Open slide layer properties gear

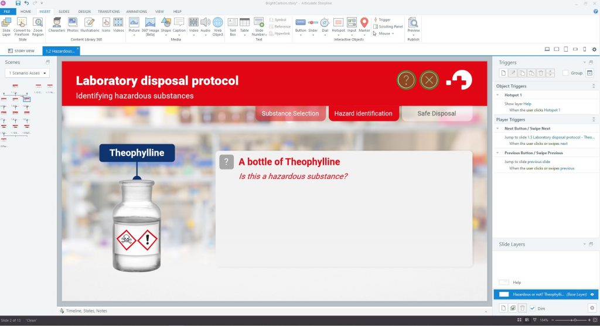[x=592, y=308]
